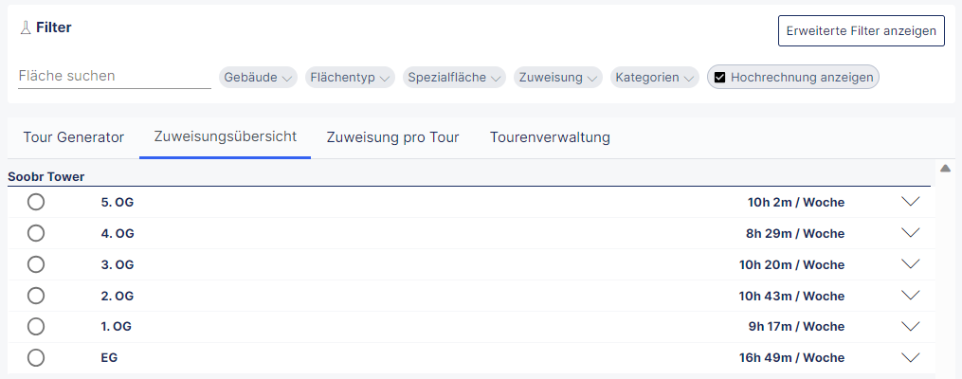Click Erweiterte Filter anzeigen button
Viewport: 962px width, 379px height.
point(861,30)
